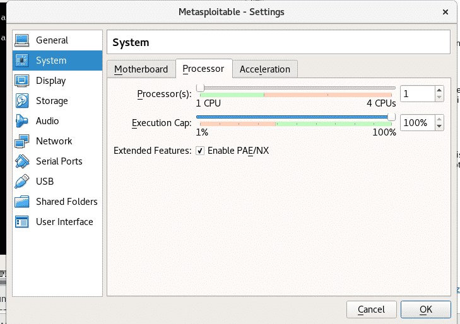Click the '1 CPU' slider label
Screen dimensions: 460x324
208,103
